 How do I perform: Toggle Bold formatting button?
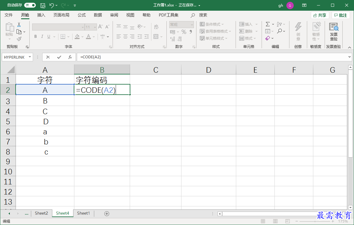pyautogui.click(x=35, y=37)
